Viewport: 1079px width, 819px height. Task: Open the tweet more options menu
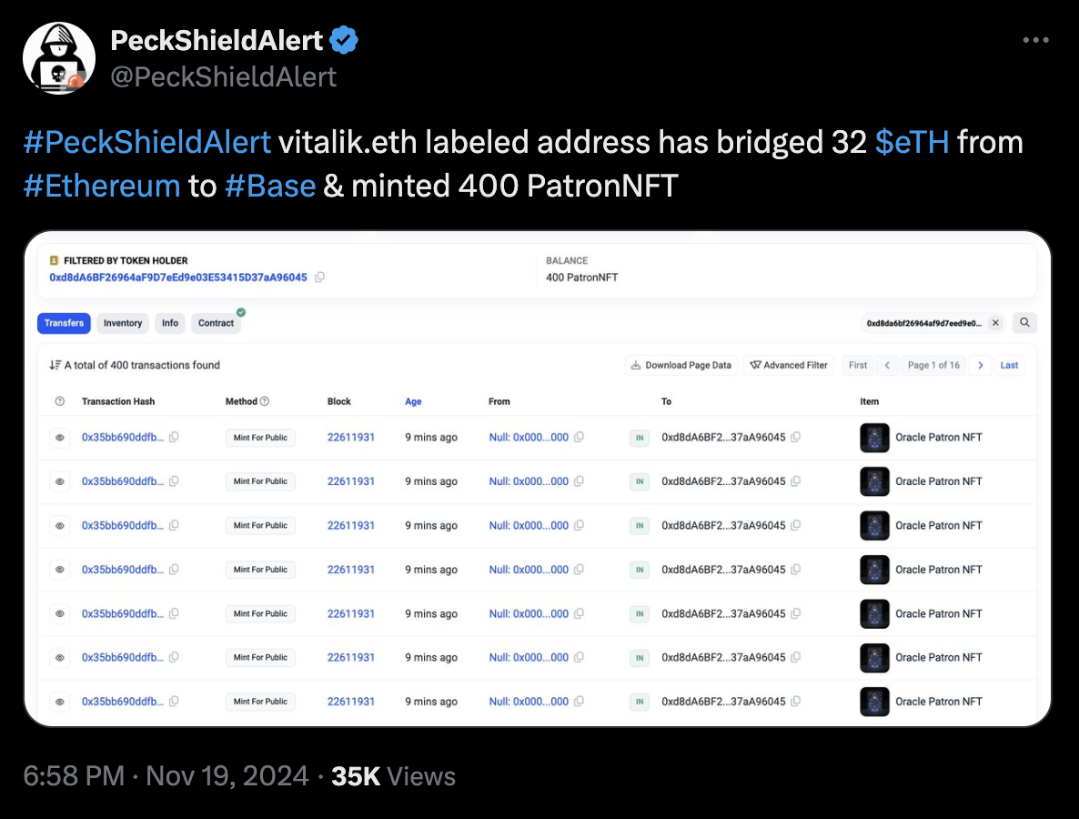click(1035, 40)
